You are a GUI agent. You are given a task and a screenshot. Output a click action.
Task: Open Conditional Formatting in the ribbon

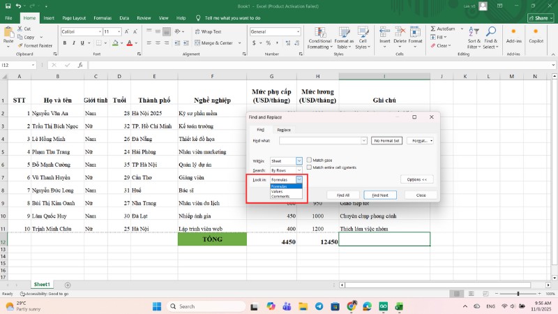[x=322, y=36]
